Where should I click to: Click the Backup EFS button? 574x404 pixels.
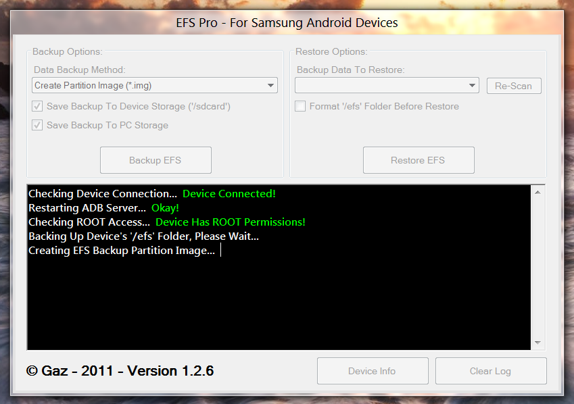click(x=156, y=160)
